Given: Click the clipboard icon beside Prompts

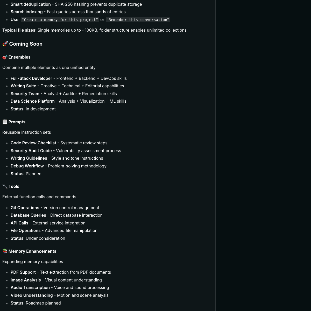Looking at the screenshot, I should [x=5, y=122].
